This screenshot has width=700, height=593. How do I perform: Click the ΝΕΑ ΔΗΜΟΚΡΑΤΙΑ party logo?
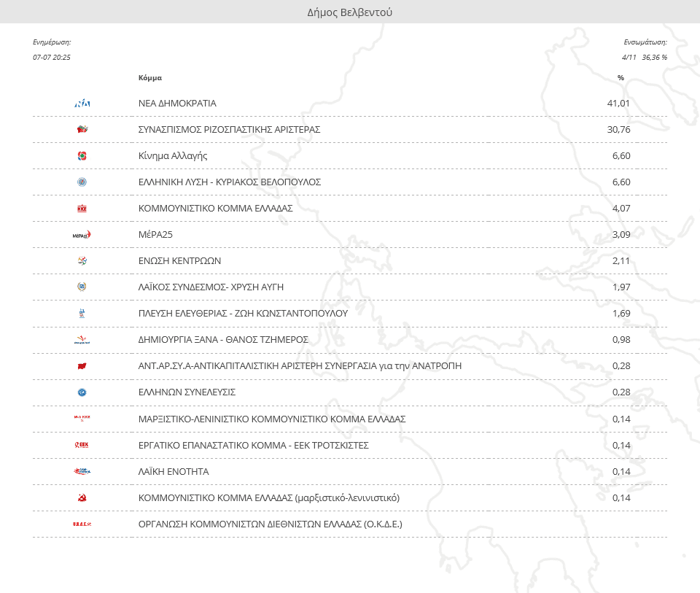[82, 104]
